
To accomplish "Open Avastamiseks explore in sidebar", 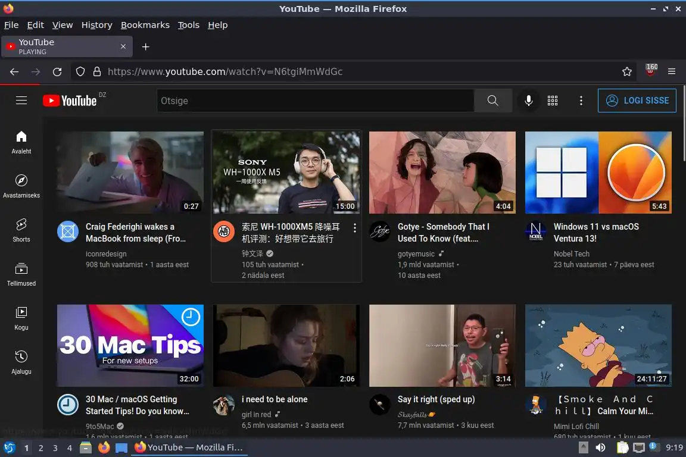I will tap(21, 187).
